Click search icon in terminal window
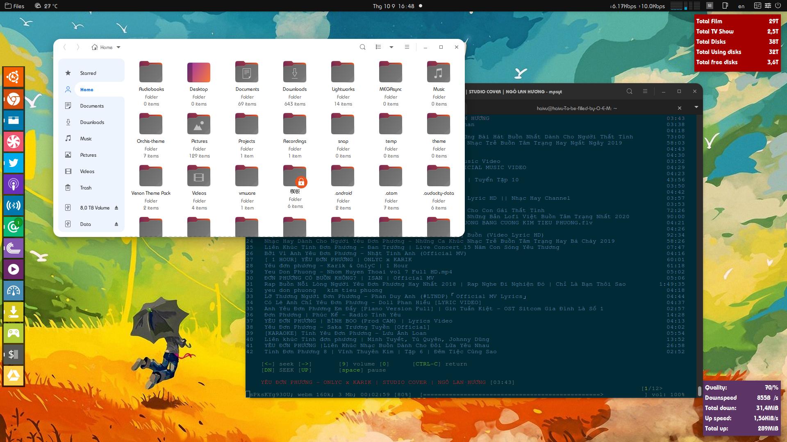 pyautogui.click(x=629, y=91)
